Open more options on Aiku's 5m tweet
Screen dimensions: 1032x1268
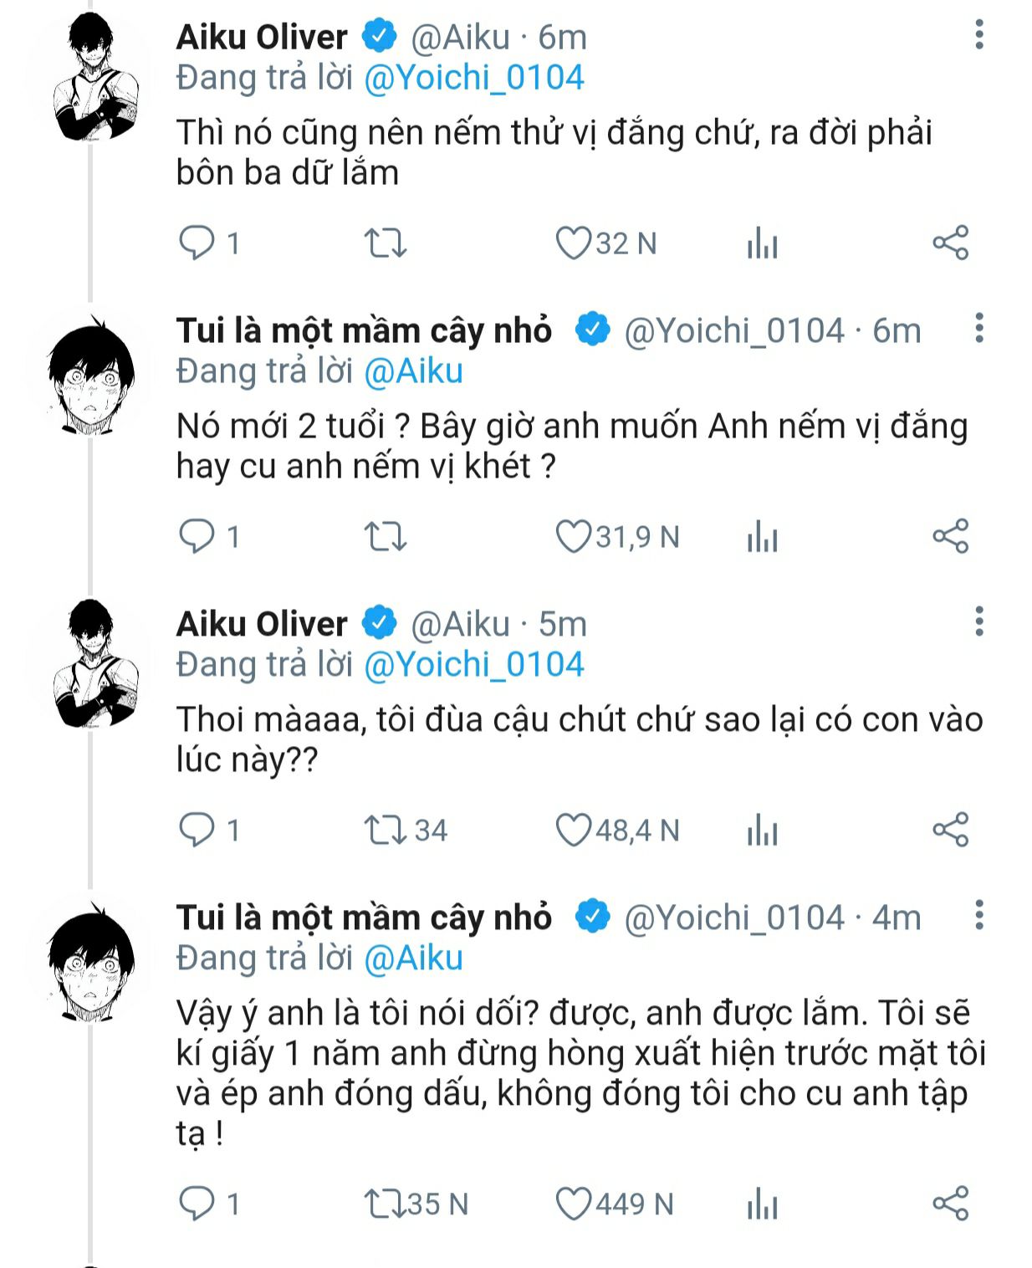[x=979, y=621]
